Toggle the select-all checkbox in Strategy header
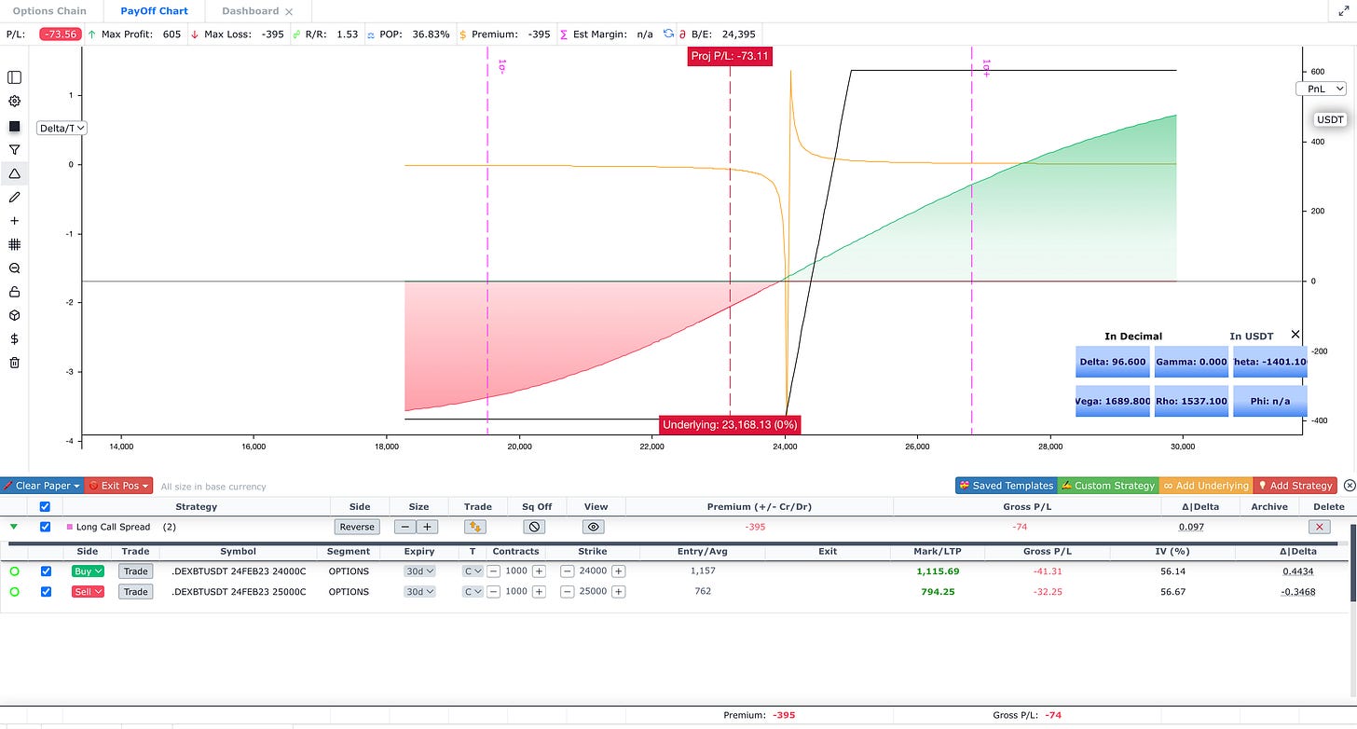This screenshot has height=729, width=1357. coord(45,507)
